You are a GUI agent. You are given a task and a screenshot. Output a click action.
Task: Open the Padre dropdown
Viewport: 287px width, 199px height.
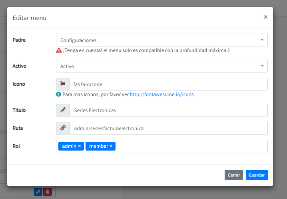click(x=161, y=40)
